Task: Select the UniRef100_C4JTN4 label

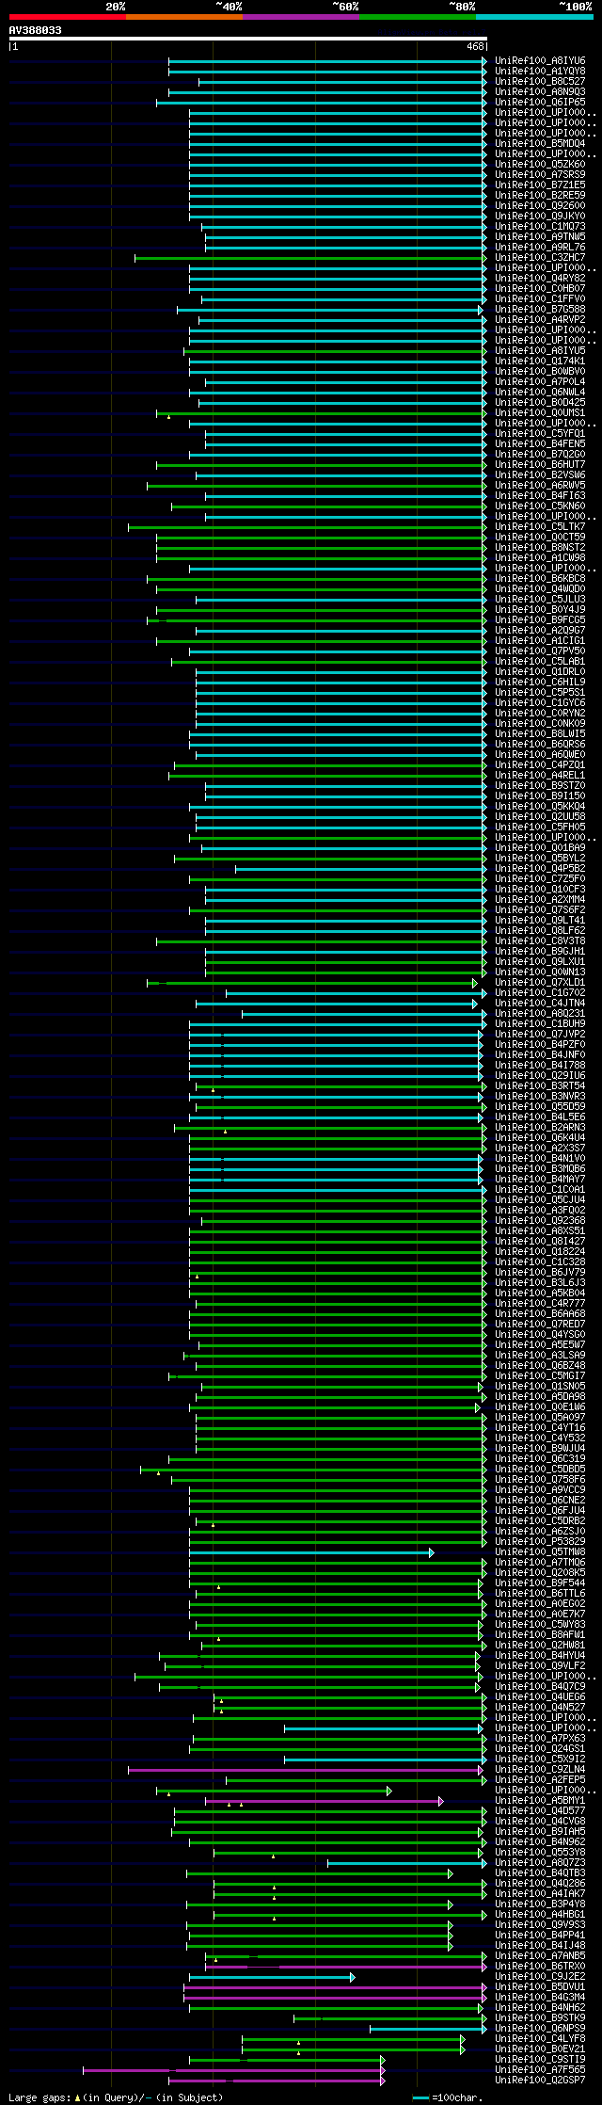Action: [x=540, y=1003]
